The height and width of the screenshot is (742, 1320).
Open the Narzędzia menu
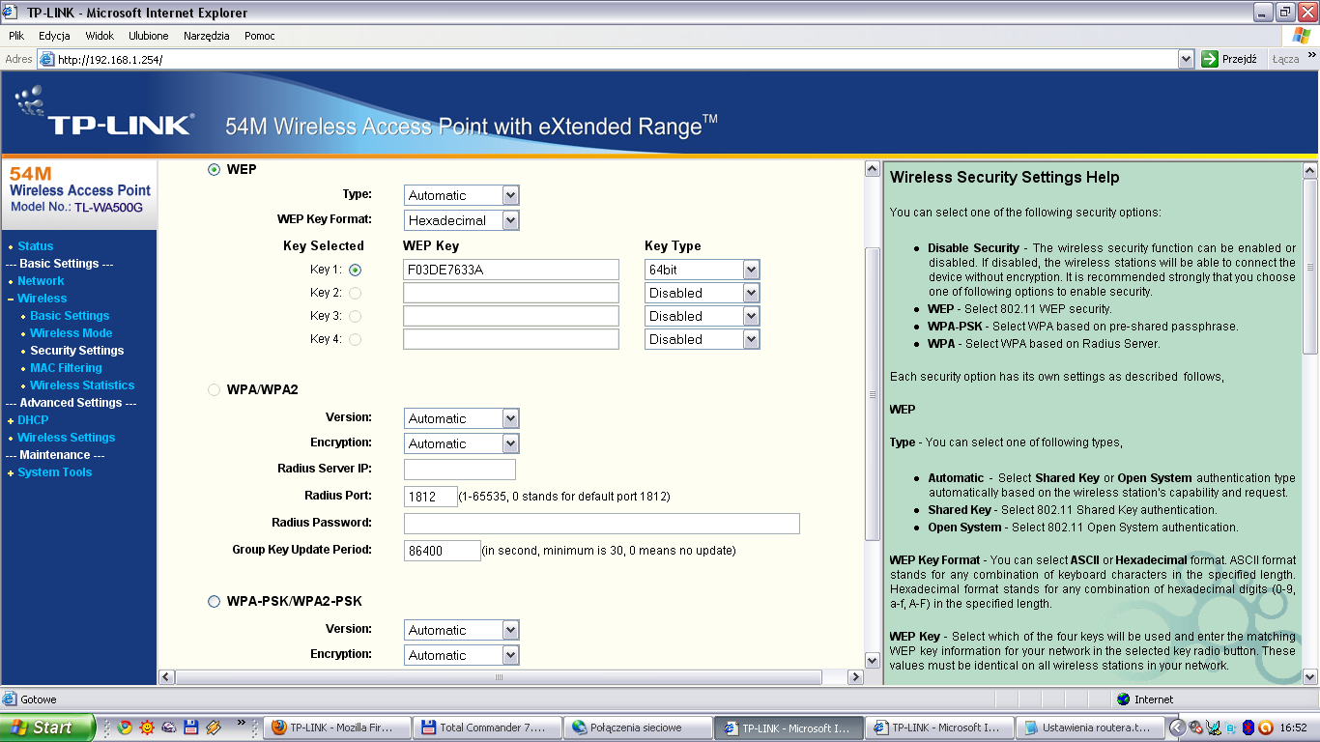point(207,36)
